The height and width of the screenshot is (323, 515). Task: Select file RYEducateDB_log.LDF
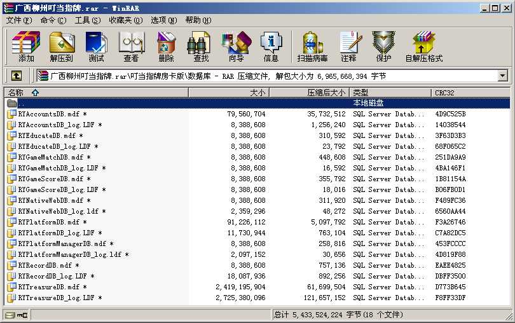57,146
